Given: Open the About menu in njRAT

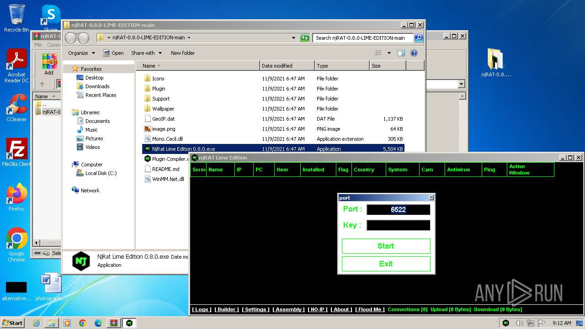Looking at the screenshot, I should point(341,309).
